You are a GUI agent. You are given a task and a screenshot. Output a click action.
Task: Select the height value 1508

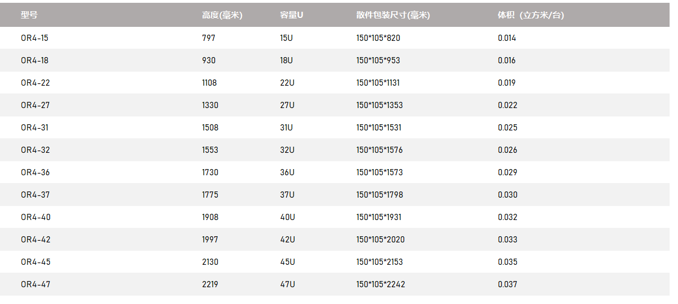(x=210, y=128)
